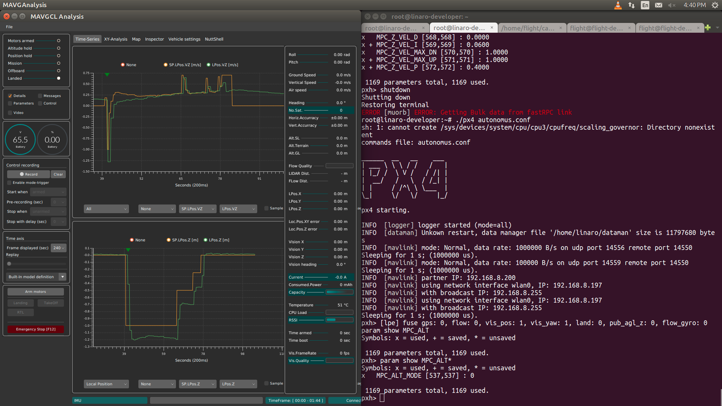Open the File menu in MAVGCL
Image resolution: width=722 pixels, height=406 pixels.
click(9, 27)
